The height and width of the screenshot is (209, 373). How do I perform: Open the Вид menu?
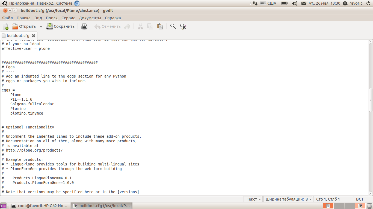click(x=38, y=18)
